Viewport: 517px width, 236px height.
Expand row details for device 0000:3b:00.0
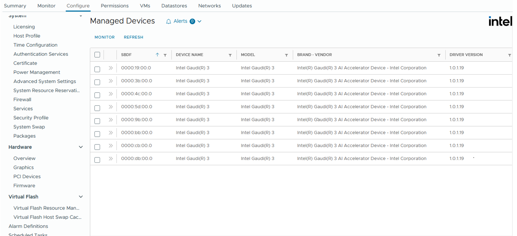coord(111,81)
